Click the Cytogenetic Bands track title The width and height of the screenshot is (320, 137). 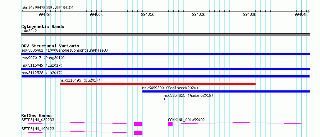click(43, 27)
